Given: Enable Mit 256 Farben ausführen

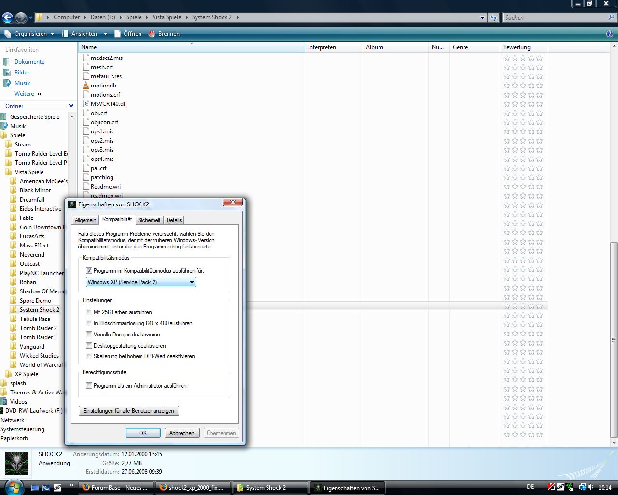Looking at the screenshot, I should tap(89, 312).
